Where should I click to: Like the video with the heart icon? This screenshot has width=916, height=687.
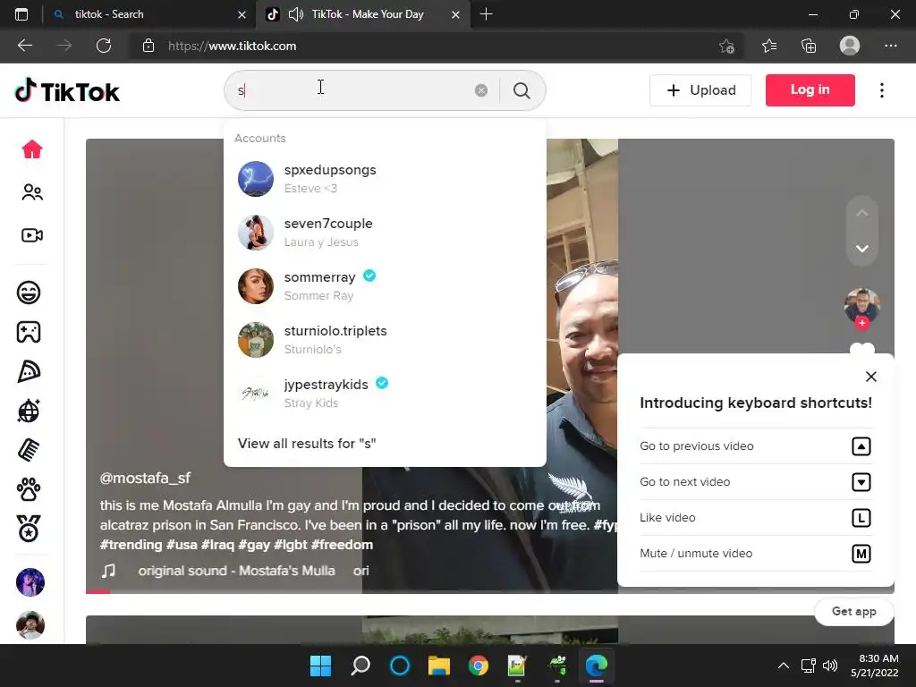coord(861,348)
